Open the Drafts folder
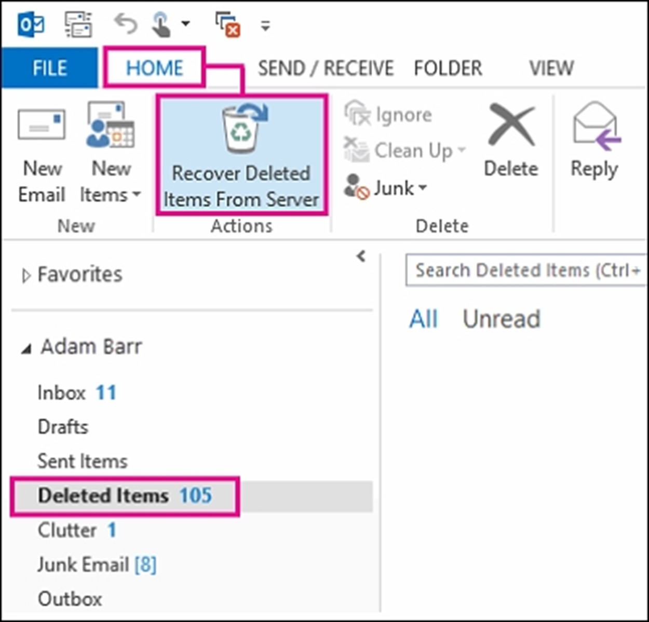This screenshot has width=649, height=622. (63, 427)
